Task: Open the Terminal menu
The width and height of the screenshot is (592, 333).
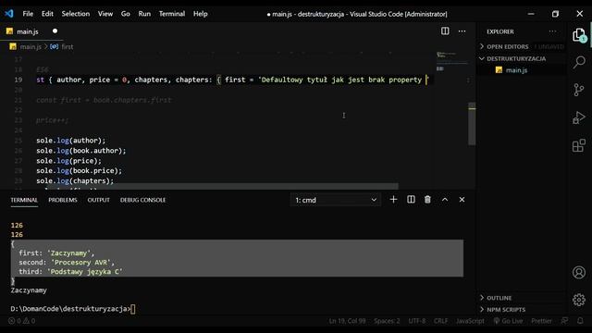Action: (172, 14)
